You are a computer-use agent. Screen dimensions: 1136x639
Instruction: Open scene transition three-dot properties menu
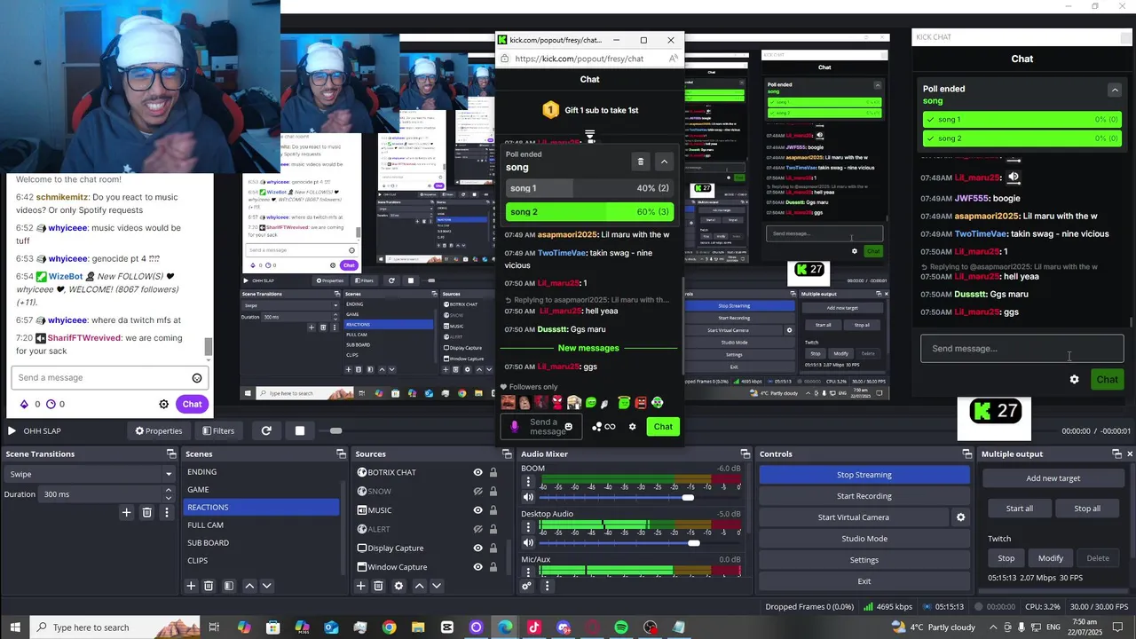tap(166, 512)
